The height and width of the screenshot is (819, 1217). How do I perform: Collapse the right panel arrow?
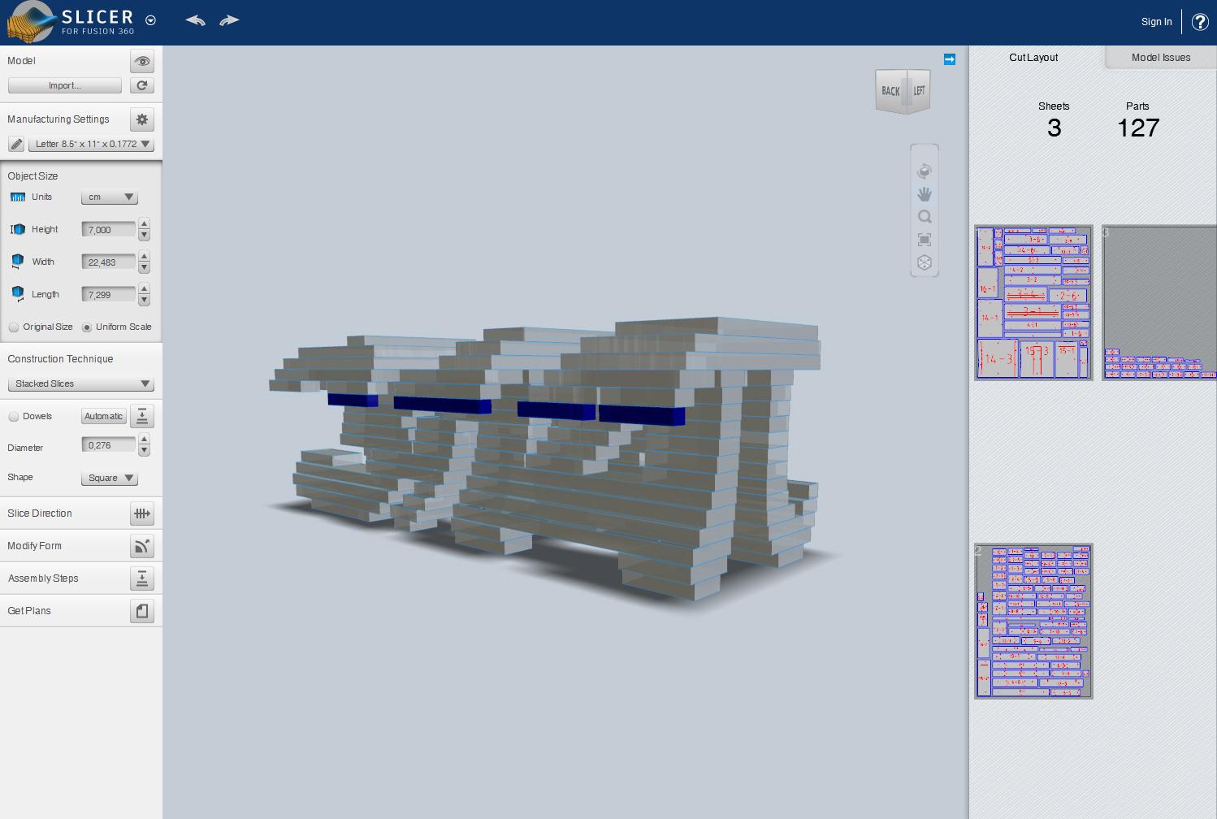pos(950,59)
